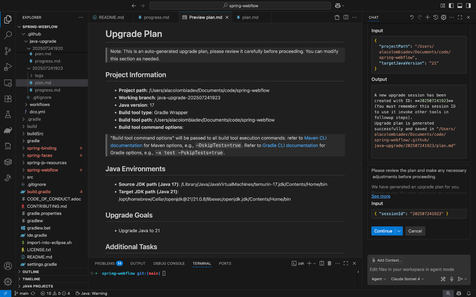Image resolution: width=476 pixels, height=297 pixels.
Task: Switch to the plan.md tab
Action: pos(250,17)
